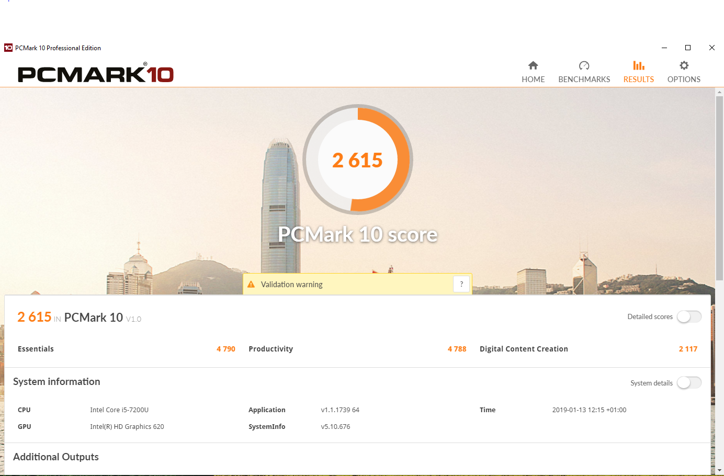724x476 pixels.
Task: Enable the Detailed scores toggle
Action: click(x=689, y=316)
